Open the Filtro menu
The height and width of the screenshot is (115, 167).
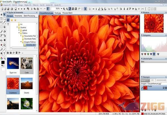point(35,5)
